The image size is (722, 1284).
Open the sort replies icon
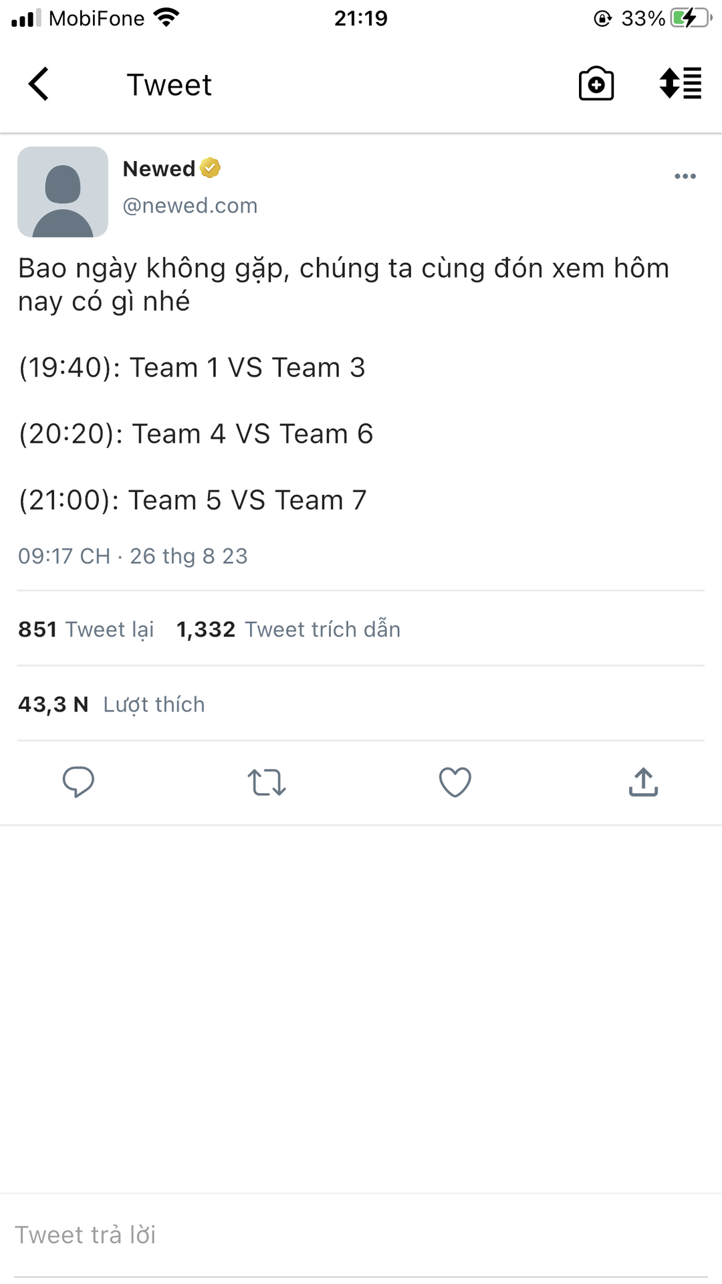coord(680,84)
